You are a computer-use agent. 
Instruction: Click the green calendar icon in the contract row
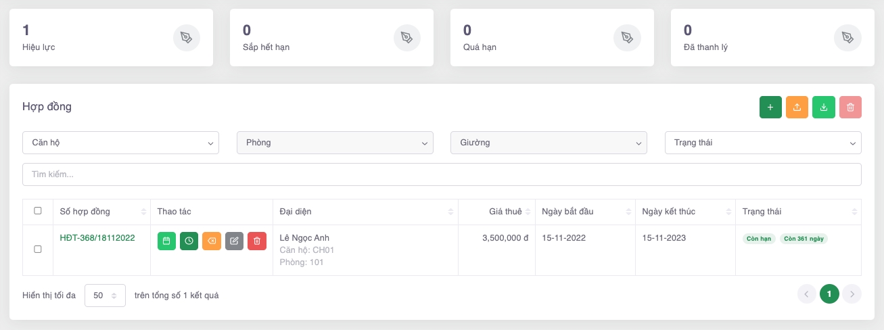click(166, 241)
